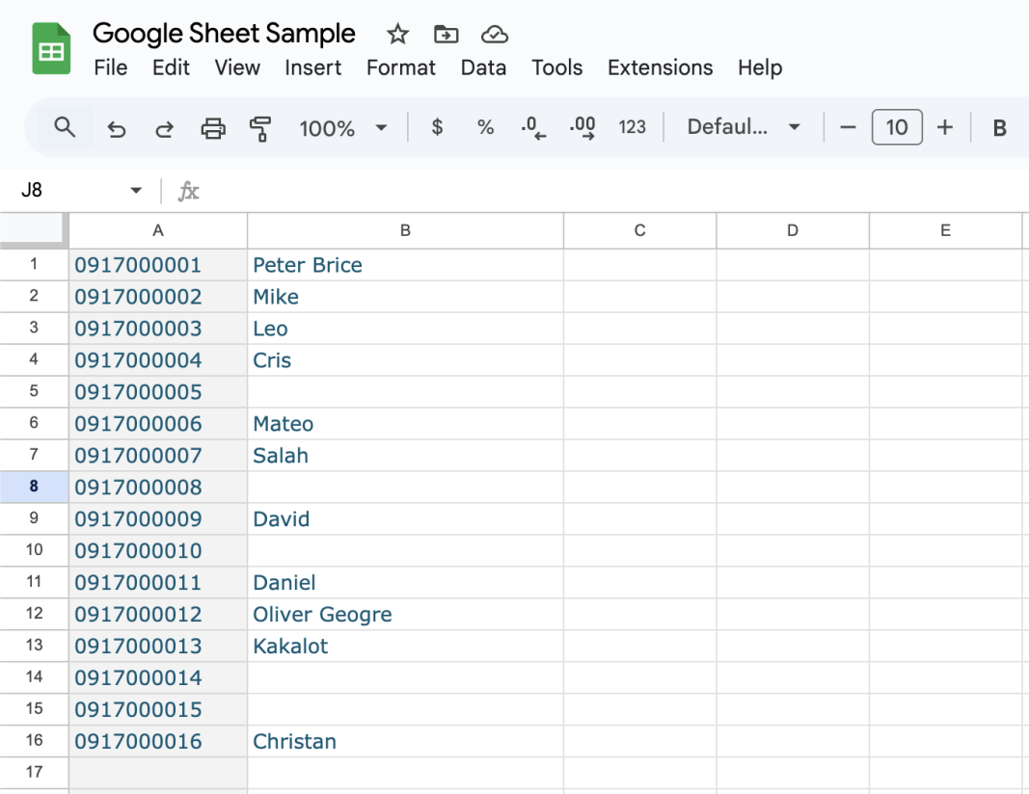The width and height of the screenshot is (1029, 794).
Task: Check the cloud document status icon
Action: pos(495,35)
